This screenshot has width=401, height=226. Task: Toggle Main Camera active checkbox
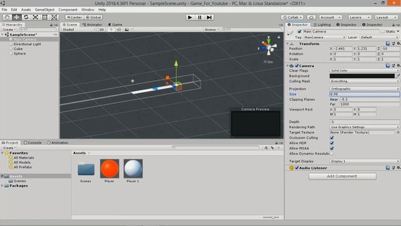click(x=299, y=31)
